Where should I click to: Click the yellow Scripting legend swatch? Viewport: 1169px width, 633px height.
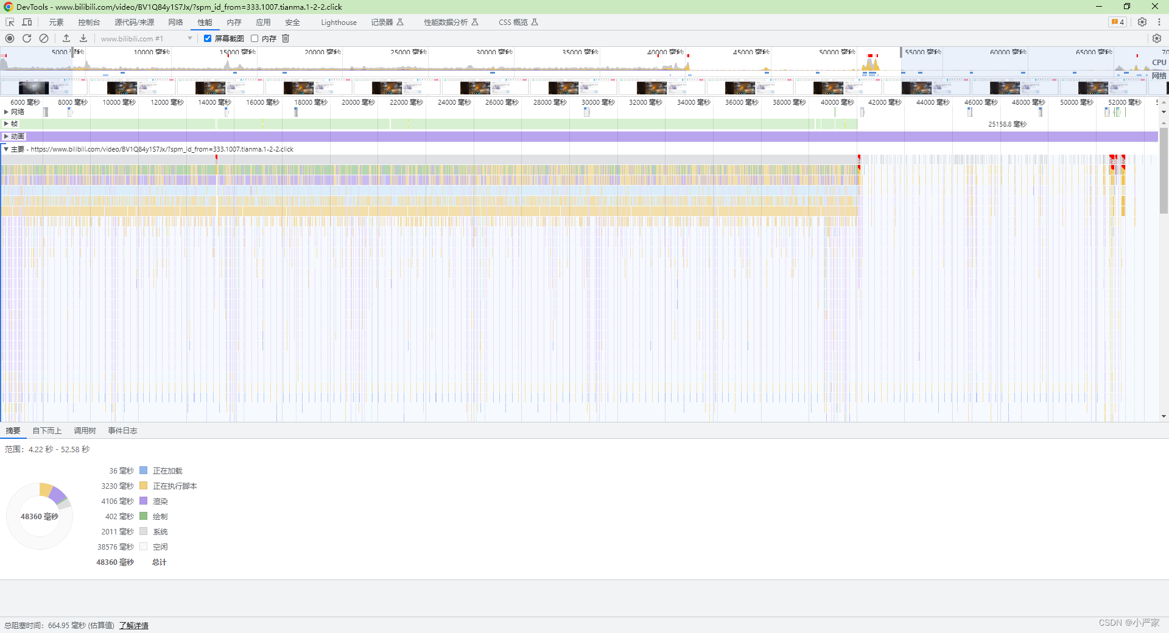pyautogui.click(x=144, y=486)
